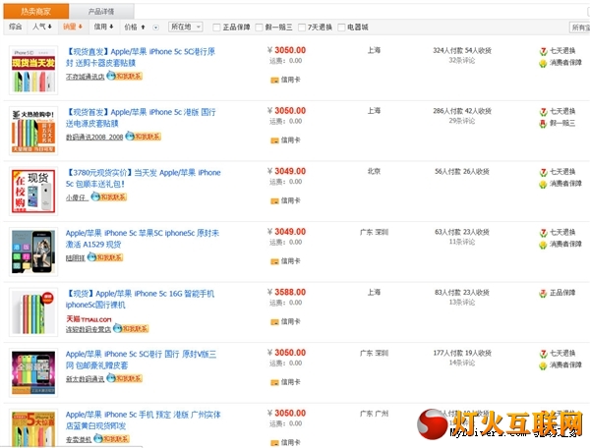
Task: Click Wangwang contact icon for seller 数码通讯2008_2008
Action: coord(143,136)
